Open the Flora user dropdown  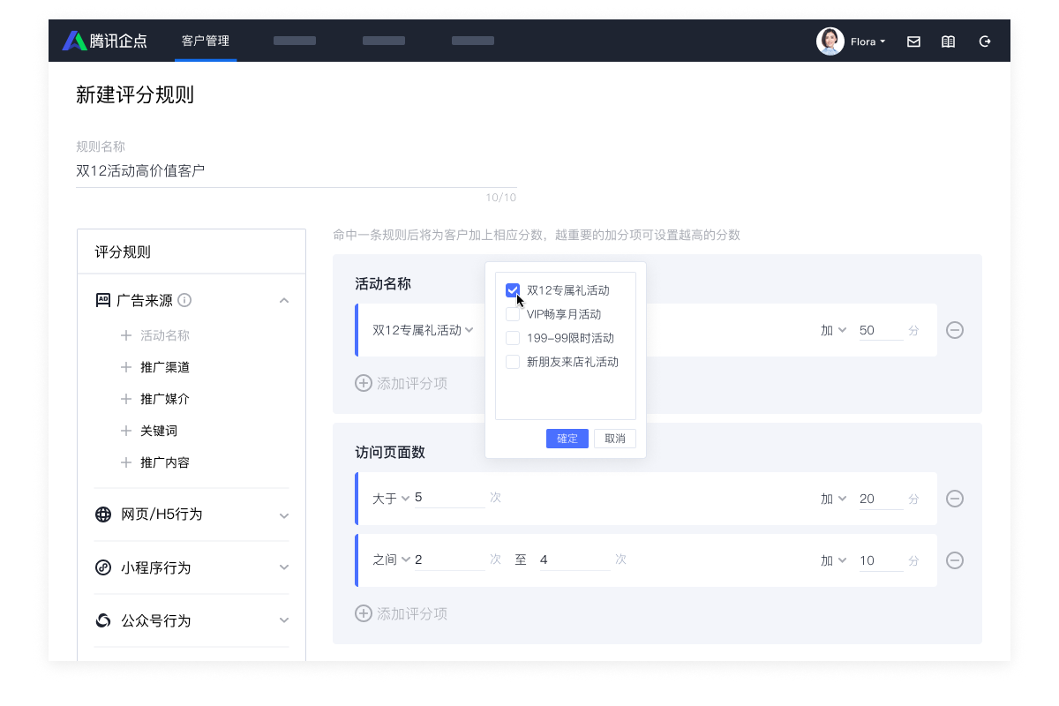(868, 41)
